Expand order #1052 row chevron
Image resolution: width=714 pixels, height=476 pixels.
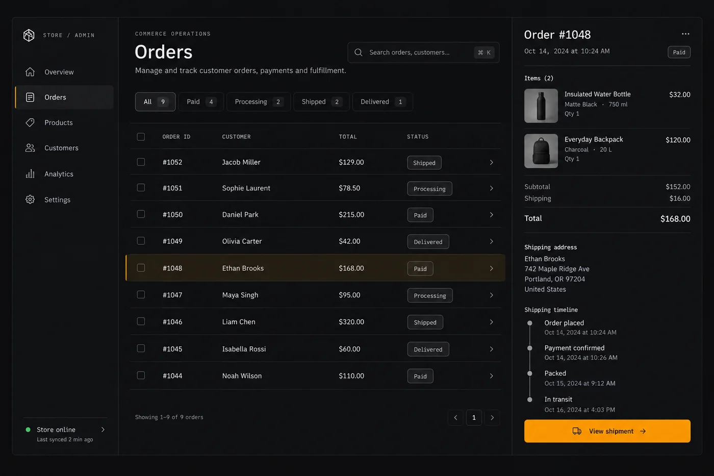(x=492, y=162)
